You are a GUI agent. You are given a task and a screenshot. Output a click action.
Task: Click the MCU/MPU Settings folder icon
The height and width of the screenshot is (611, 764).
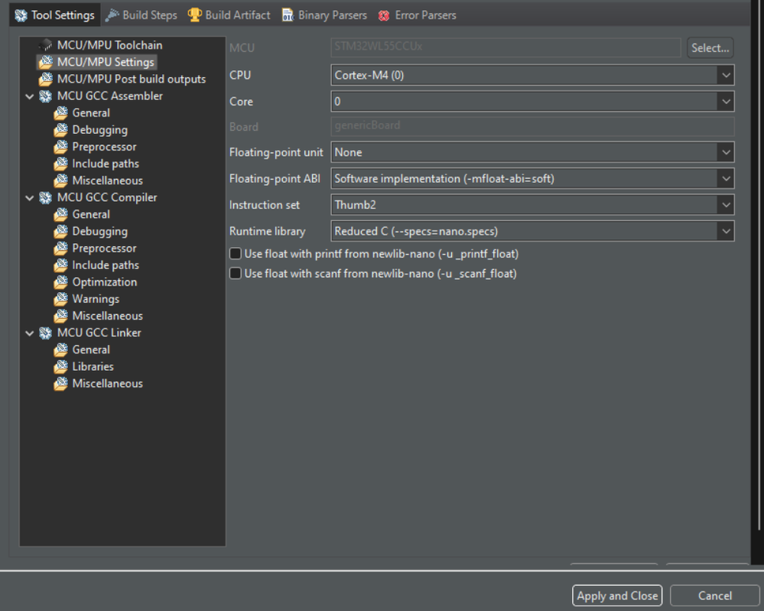45,63
